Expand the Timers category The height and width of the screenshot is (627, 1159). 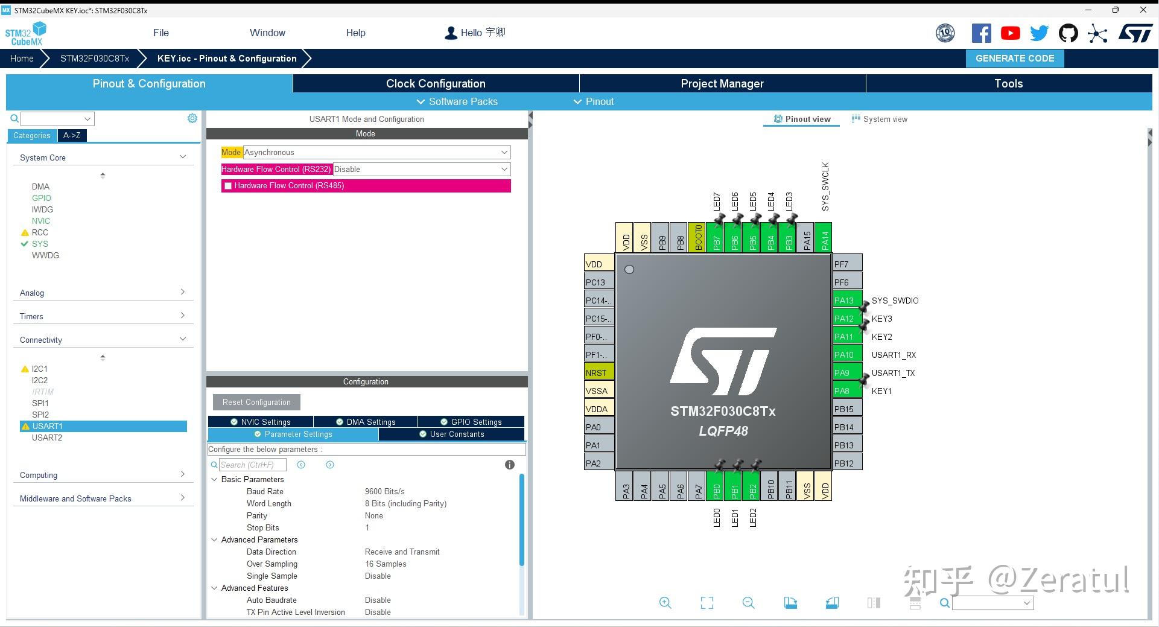183,316
